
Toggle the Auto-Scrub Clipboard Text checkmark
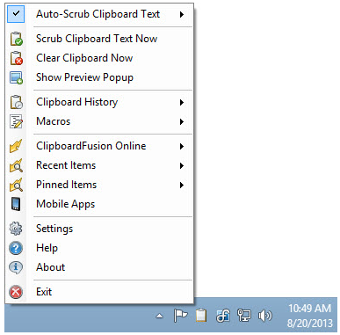16,14
